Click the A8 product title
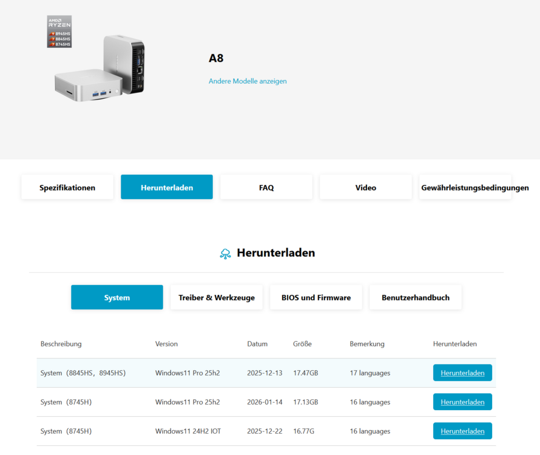The width and height of the screenshot is (540, 455). (x=216, y=58)
